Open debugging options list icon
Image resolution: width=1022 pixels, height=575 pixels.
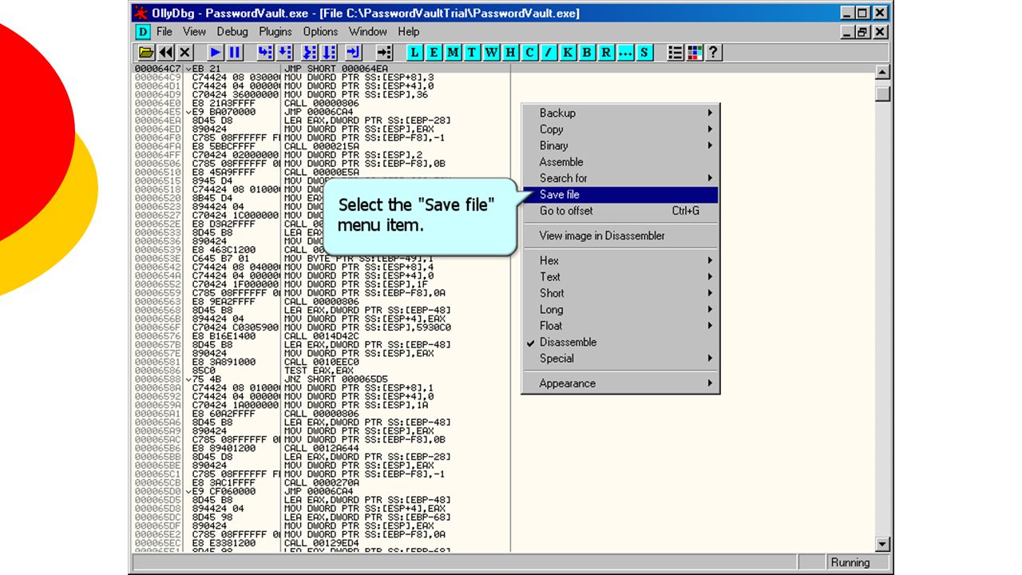coord(675,53)
